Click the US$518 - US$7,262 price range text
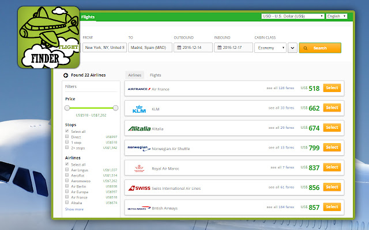 tap(91, 115)
